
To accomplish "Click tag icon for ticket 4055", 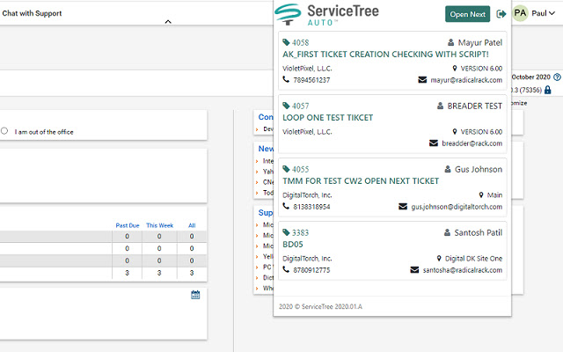I will coord(286,169).
